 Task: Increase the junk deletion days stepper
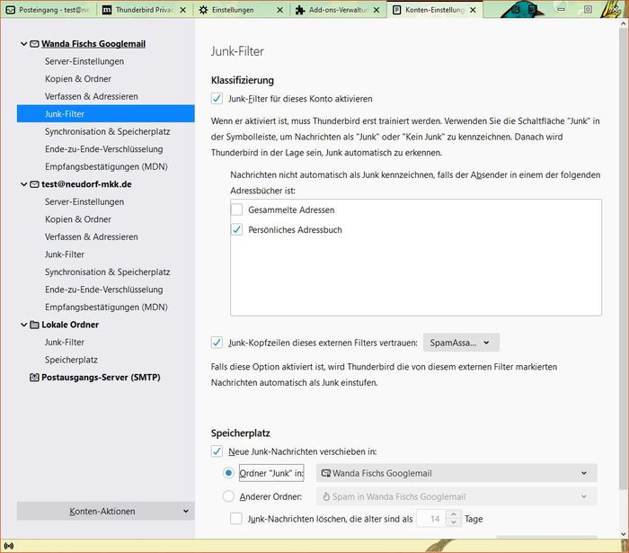[454, 514]
